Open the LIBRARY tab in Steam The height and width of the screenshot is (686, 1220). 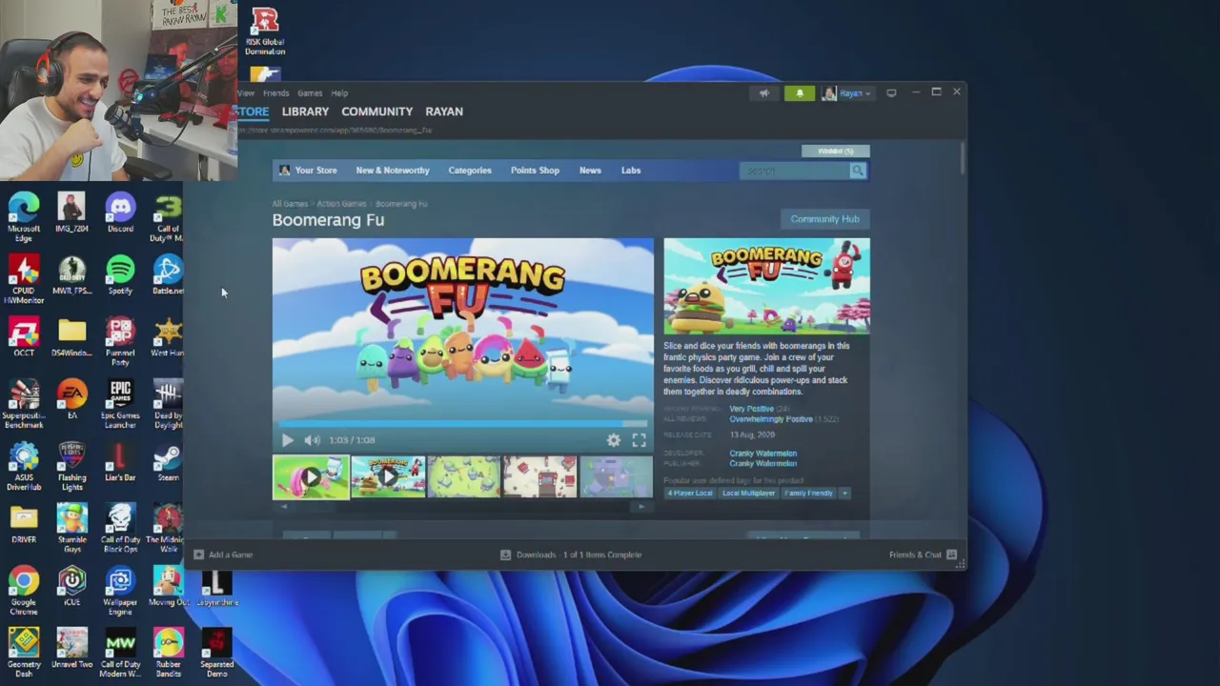point(305,111)
